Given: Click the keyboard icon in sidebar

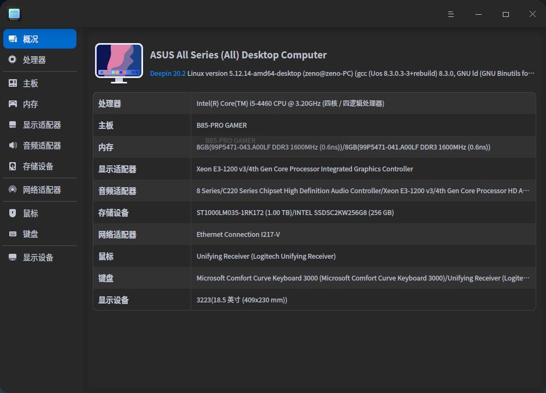Looking at the screenshot, I should (13, 234).
